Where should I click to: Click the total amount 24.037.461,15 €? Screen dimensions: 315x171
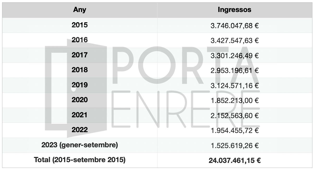pyautogui.click(x=234, y=161)
